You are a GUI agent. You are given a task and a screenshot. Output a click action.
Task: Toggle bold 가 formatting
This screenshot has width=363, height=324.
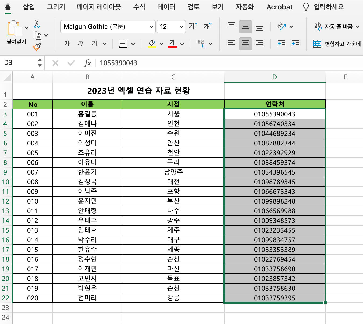[x=67, y=43]
